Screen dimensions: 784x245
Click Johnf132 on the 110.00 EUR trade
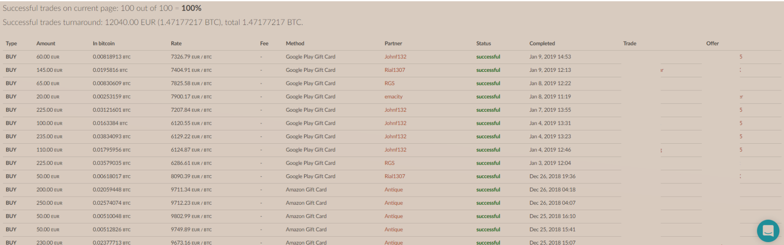click(395, 150)
